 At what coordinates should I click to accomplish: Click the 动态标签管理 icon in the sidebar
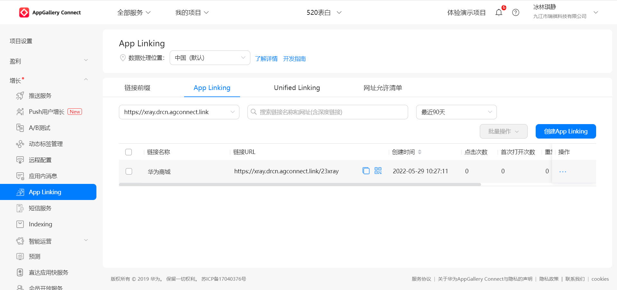tap(20, 144)
